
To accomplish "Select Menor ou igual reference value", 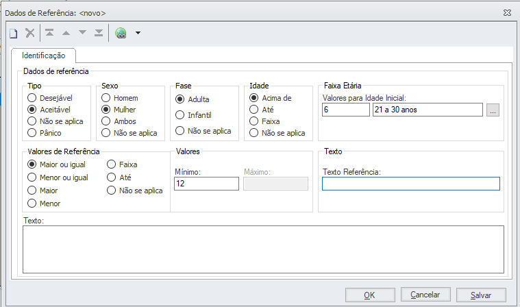I will tap(58, 177).
